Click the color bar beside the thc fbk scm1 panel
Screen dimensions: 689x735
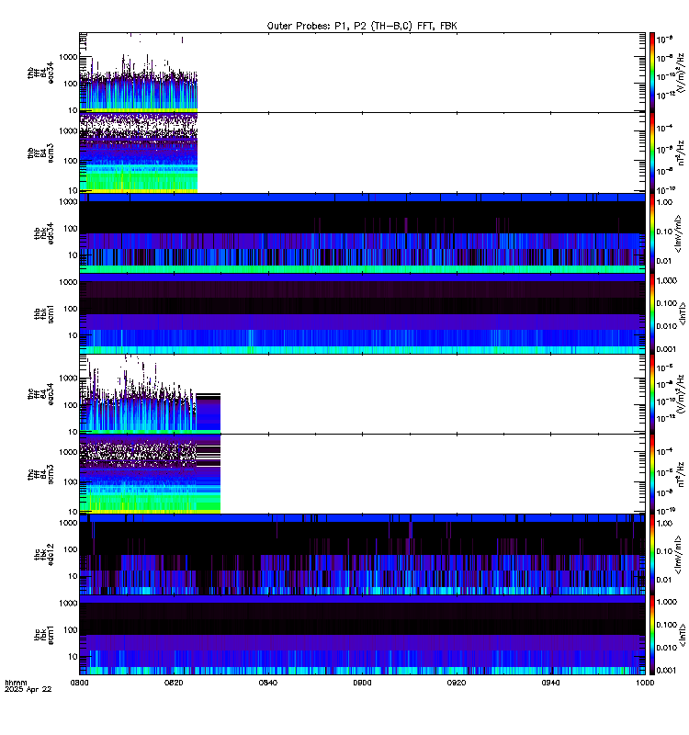[651, 635]
